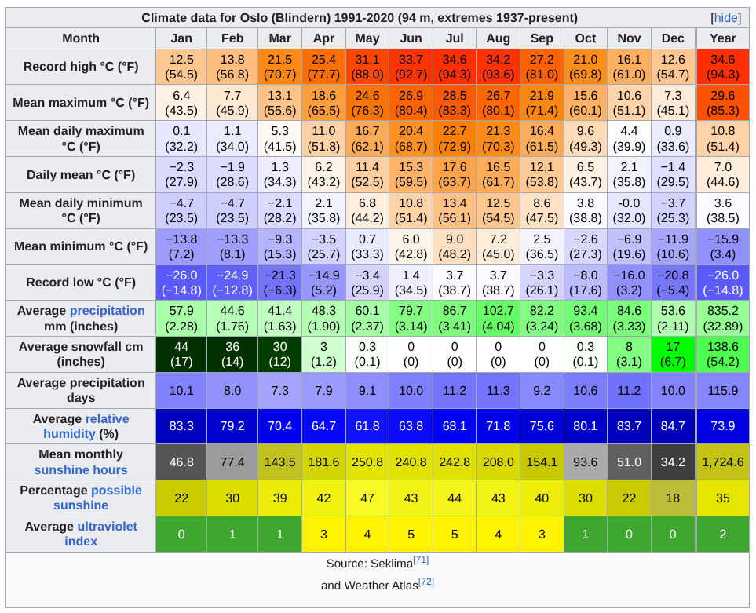Select the December sunshine hours cell 34.2
The height and width of the screenshot is (613, 756).
coord(673,462)
